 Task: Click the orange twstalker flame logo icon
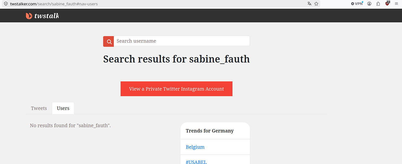click(29, 16)
